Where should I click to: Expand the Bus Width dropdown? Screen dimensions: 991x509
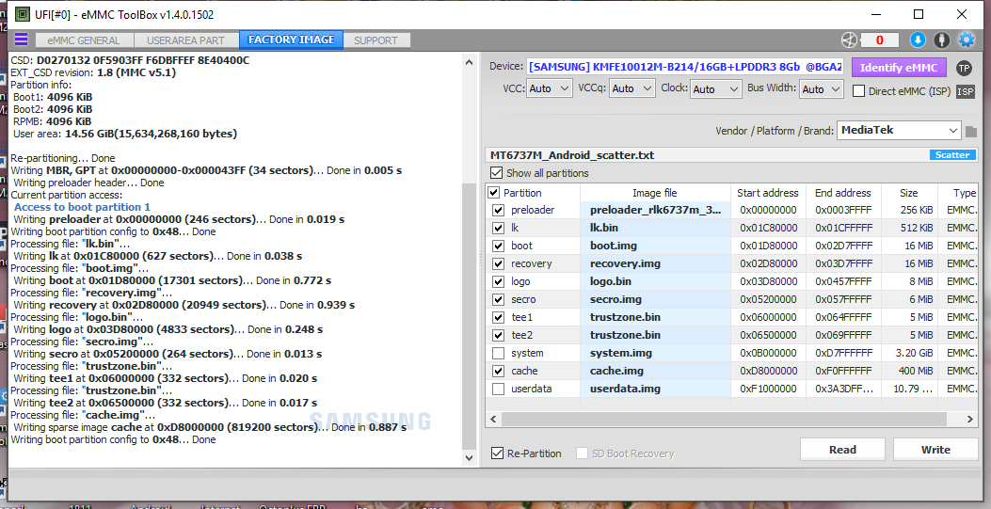[x=822, y=89]
